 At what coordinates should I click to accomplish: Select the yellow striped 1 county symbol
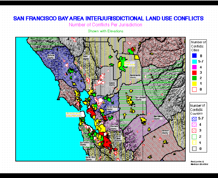[x=194, y=143]
